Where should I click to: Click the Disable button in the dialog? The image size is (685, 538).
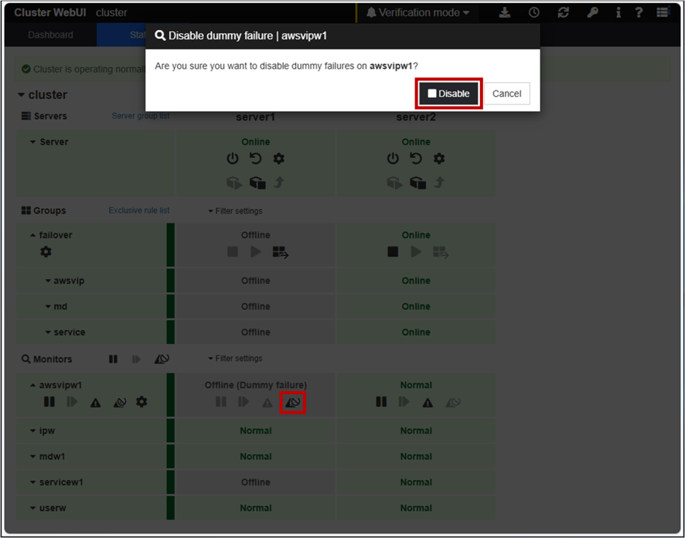point(449,94)
